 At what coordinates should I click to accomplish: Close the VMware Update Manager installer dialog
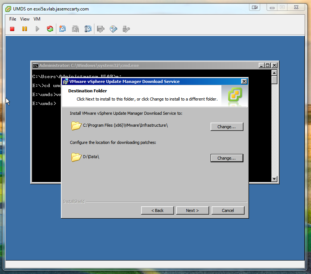click(244, 81)
